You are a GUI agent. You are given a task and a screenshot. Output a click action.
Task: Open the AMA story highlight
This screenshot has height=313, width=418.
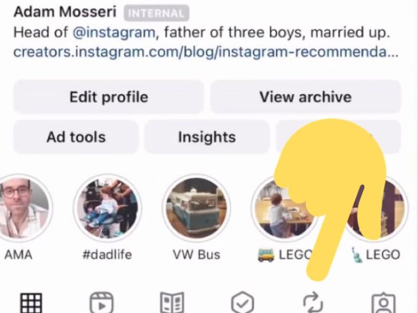coord(22,208)
